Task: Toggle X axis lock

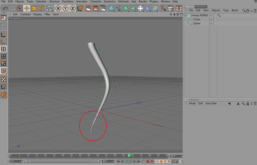Action: (x=58, y=8)
